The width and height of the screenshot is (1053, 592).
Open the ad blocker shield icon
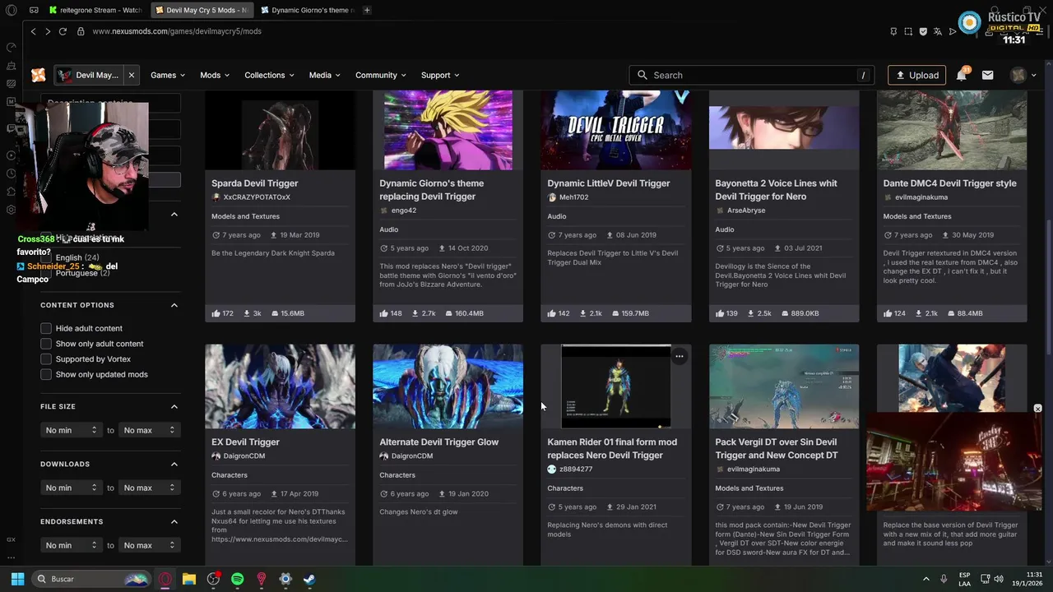[923, 31]
